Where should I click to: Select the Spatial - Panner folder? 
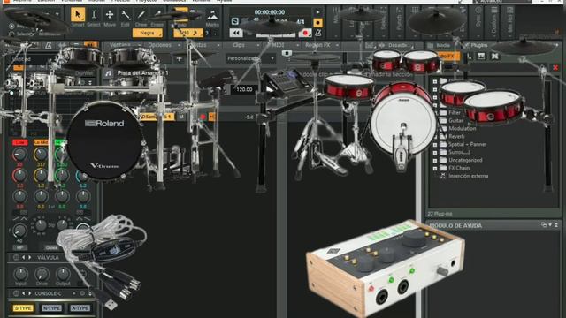pos(468,145)
